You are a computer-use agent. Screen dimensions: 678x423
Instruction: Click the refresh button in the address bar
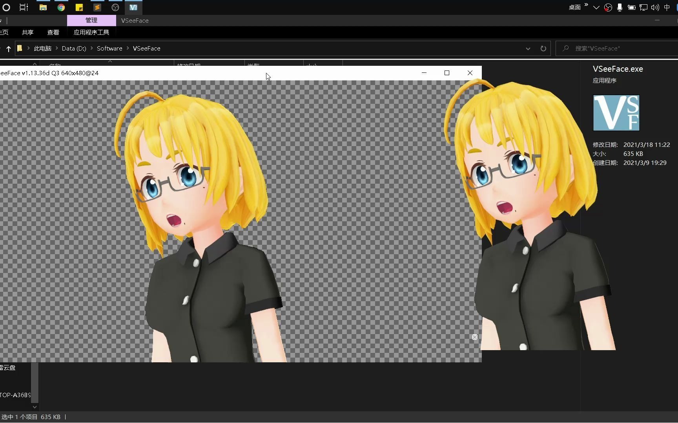tap(543, 48)
